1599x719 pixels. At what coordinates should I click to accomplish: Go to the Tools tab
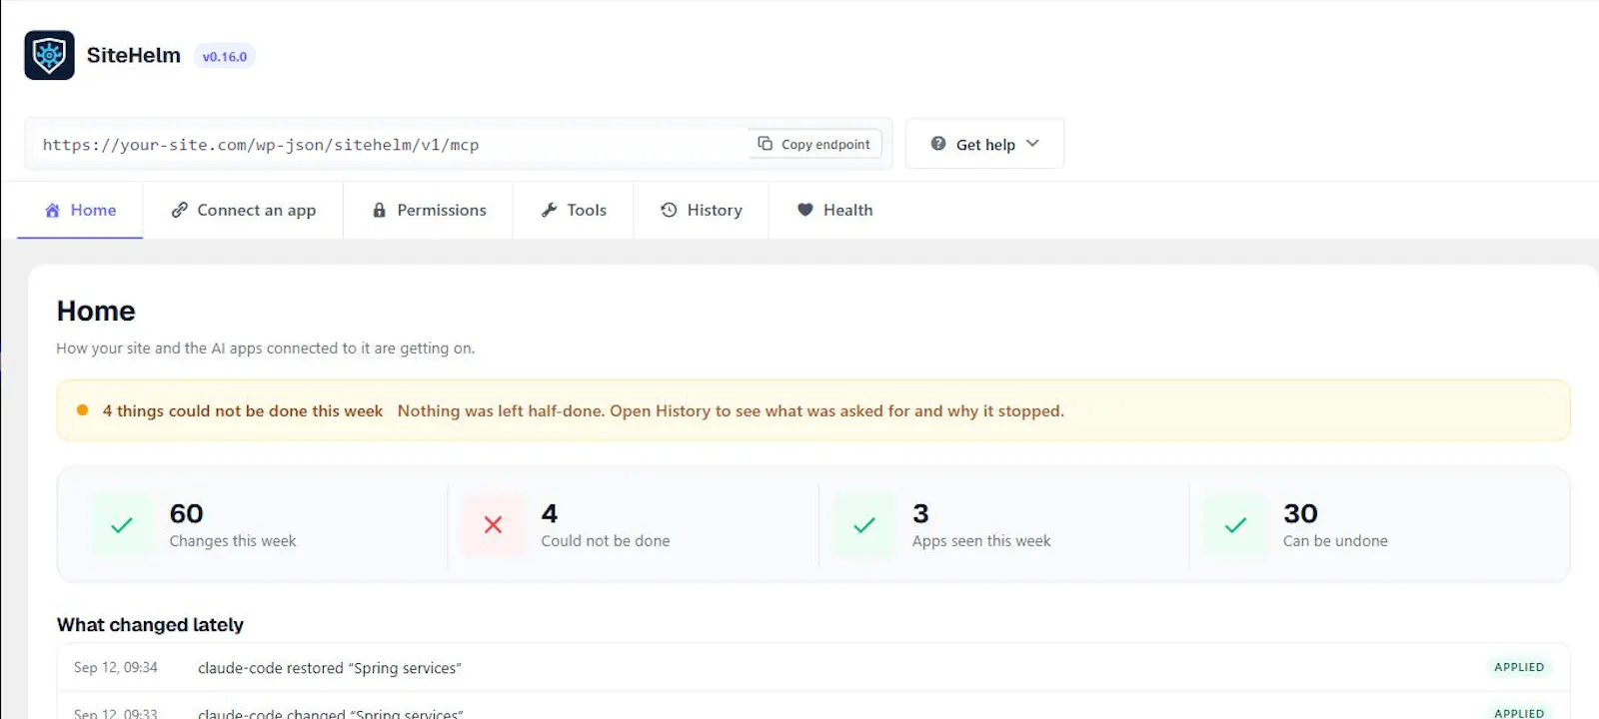[x=574, y=210]
